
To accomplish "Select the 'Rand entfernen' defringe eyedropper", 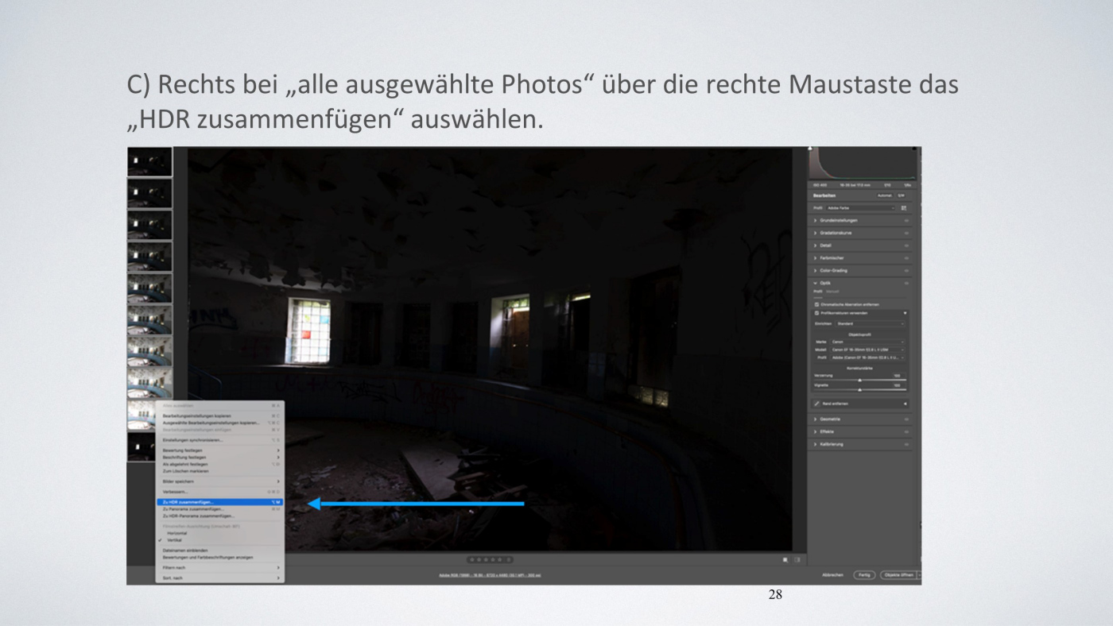I will pyautogui.click(x=816, y=404).
